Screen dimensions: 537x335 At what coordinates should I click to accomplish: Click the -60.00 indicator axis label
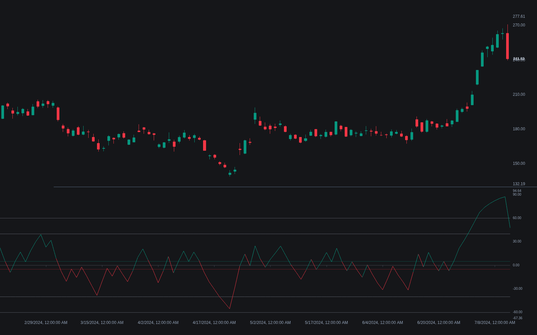coord(518,312)
